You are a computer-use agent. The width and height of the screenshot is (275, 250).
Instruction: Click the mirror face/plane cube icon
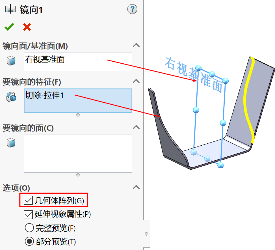11,61
